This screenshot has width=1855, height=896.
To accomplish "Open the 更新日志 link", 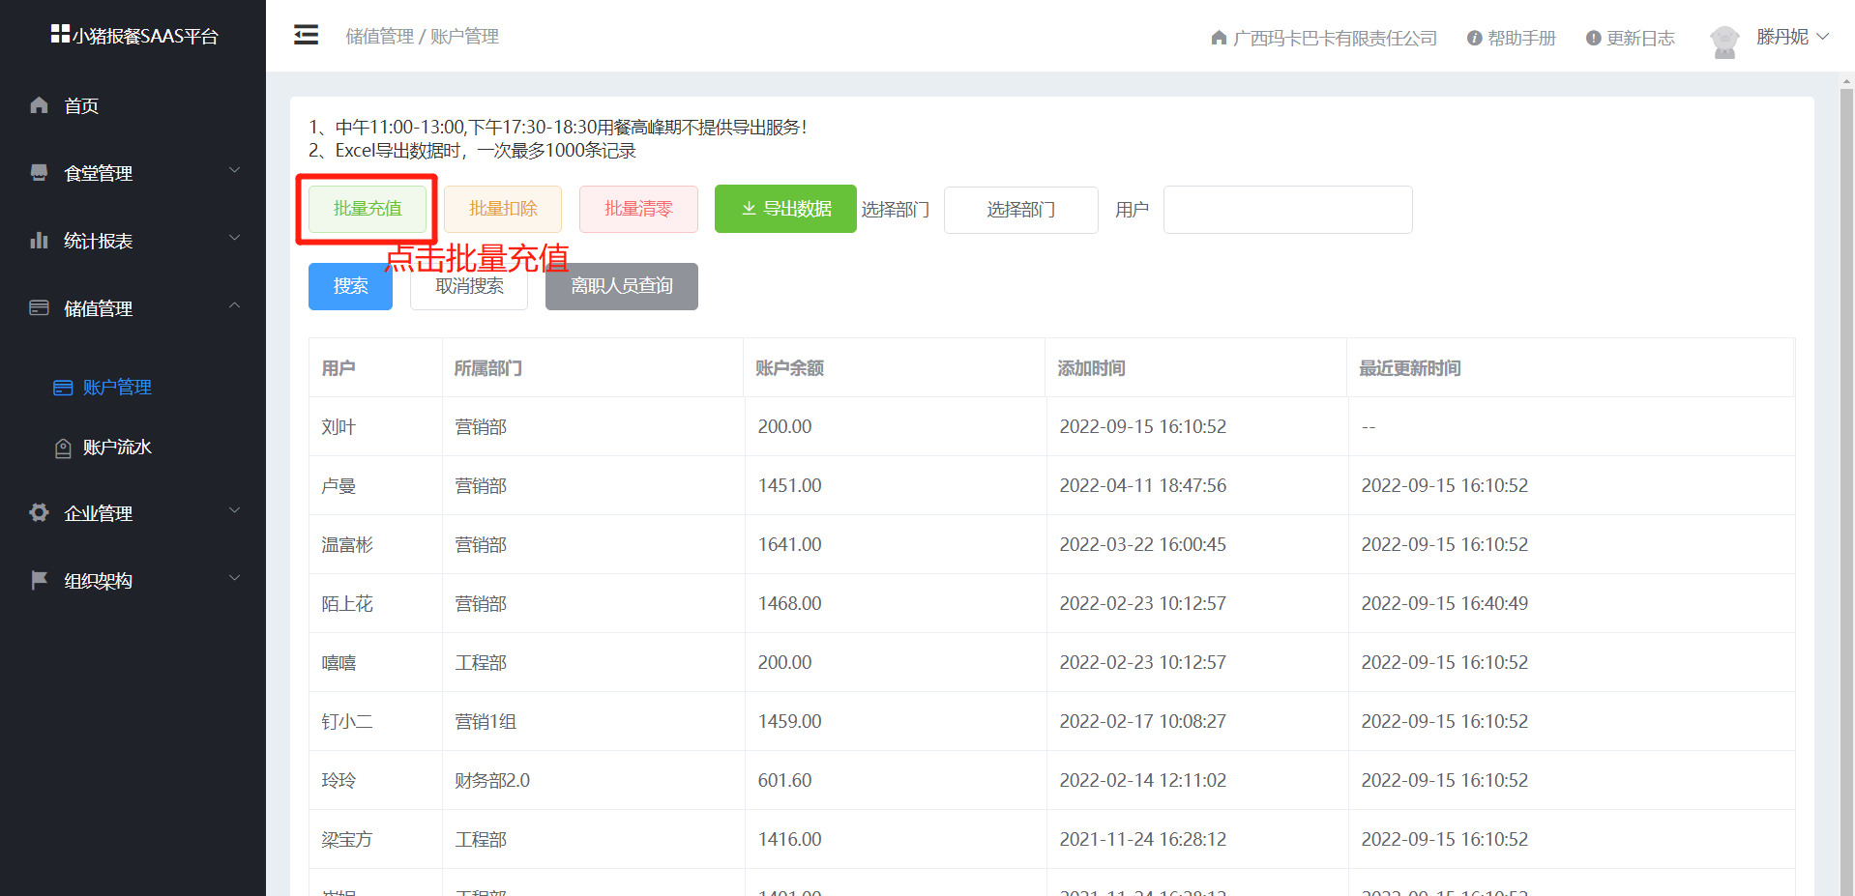I will (x=1640, y=39).
